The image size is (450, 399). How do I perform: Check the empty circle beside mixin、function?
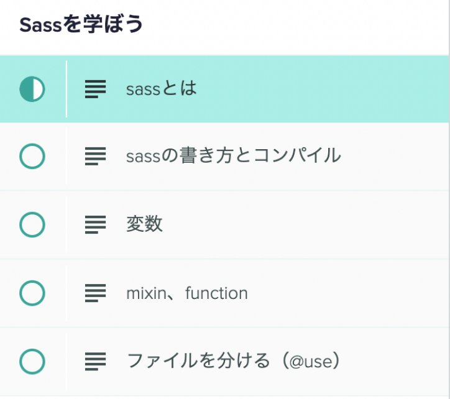32,293
